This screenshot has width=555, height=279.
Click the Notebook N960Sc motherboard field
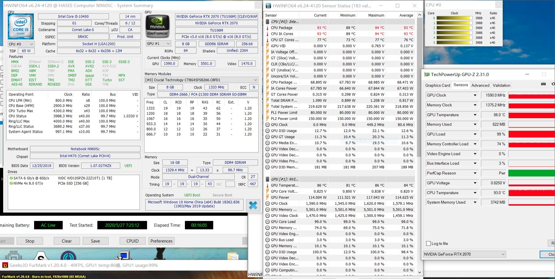pyautogui.click(x=85, y=149)
